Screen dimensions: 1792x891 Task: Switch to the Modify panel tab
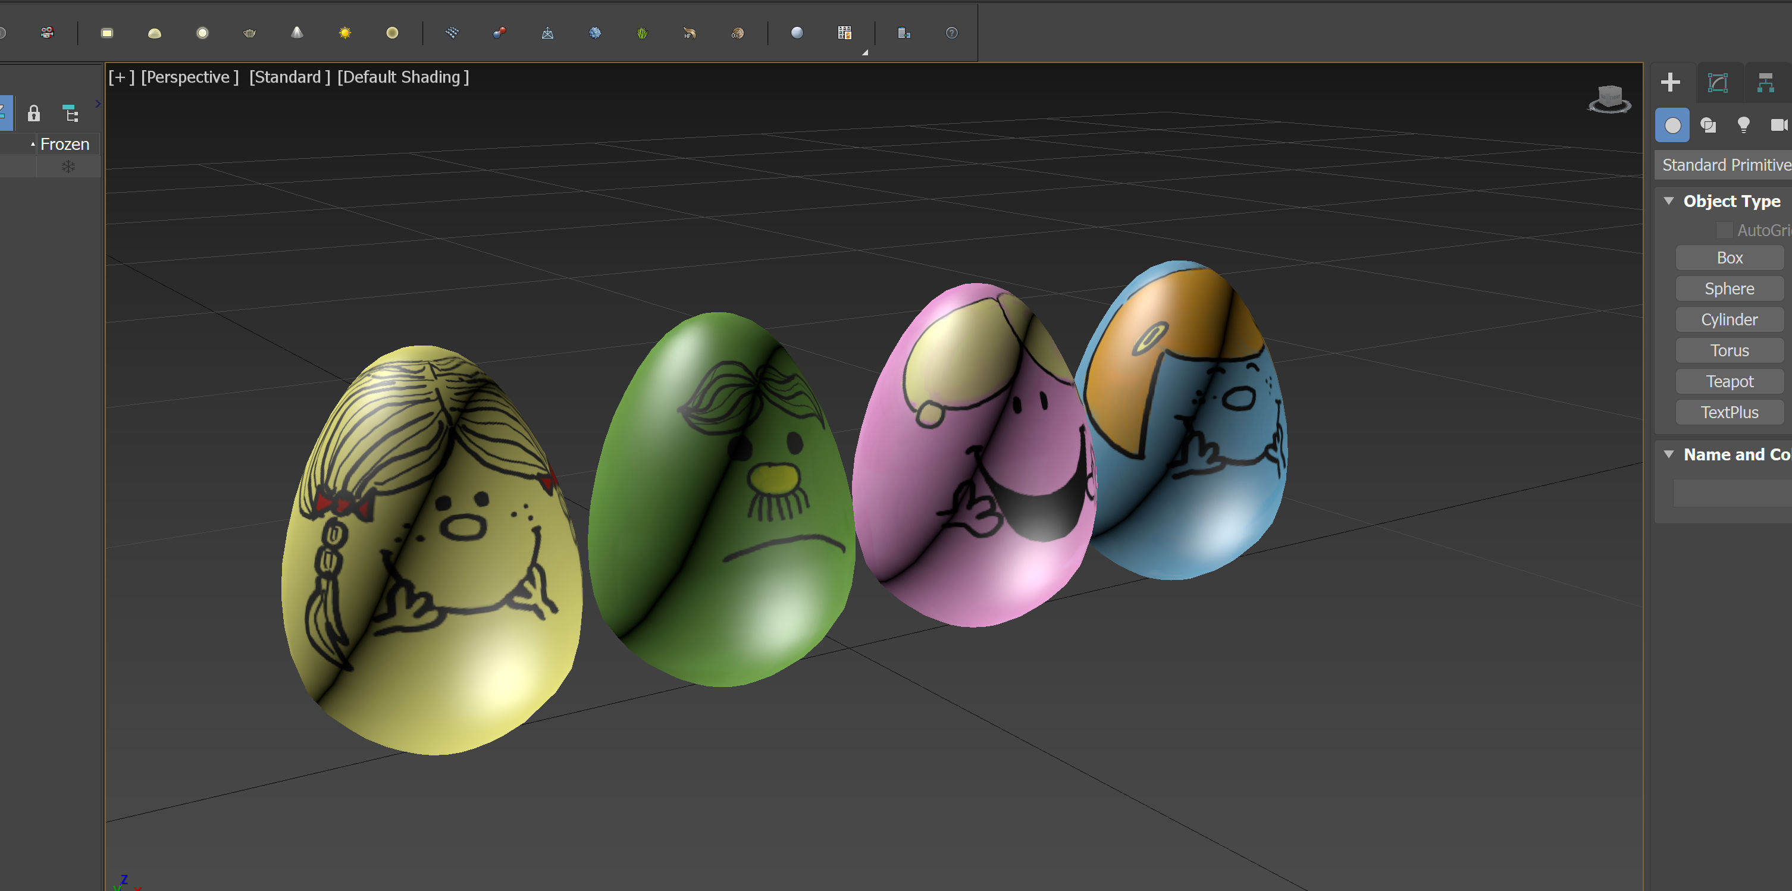click(x=1718, y=83)
